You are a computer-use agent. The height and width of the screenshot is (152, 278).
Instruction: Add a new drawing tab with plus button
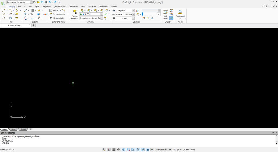coord(34,25)
